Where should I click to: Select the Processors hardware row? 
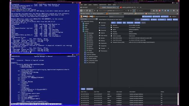tap(144, 27)
